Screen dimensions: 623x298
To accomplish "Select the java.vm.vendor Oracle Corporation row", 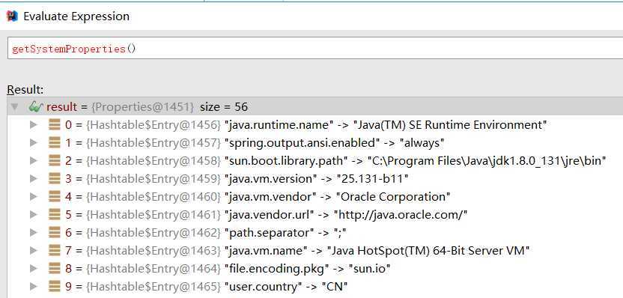I will pyautogui.click(x=315, y=197).
